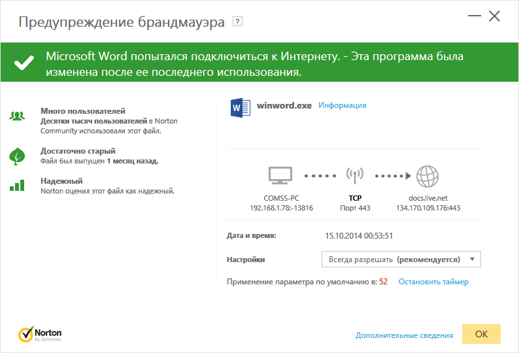This screenshot has height=353, width=519.
Task: Click the white checkmark in green banner
Action: coord(24,62)
